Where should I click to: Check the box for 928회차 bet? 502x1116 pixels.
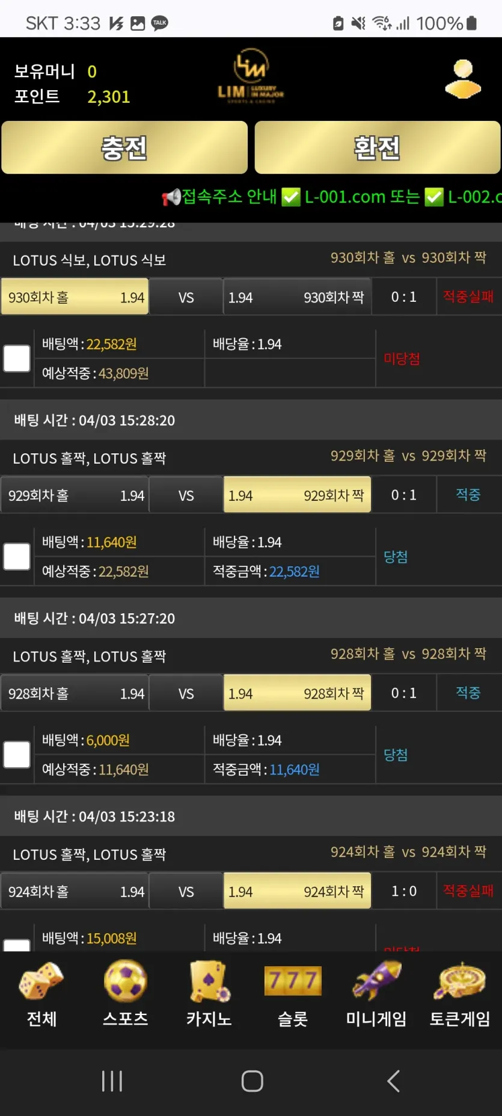pos(17,754)
